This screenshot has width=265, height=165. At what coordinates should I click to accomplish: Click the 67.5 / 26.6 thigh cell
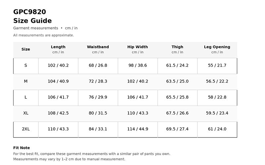(177, 113)
